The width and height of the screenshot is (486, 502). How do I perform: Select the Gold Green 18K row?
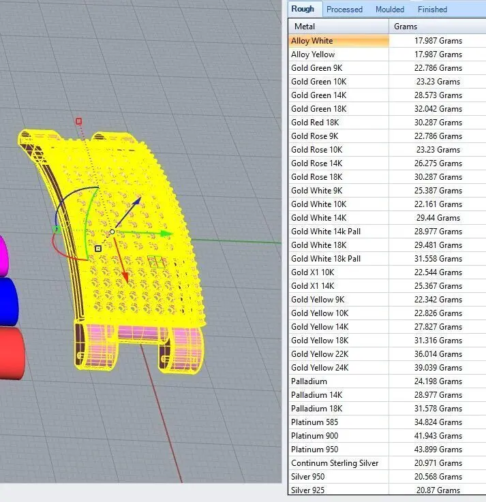click(x=387, y=109)
